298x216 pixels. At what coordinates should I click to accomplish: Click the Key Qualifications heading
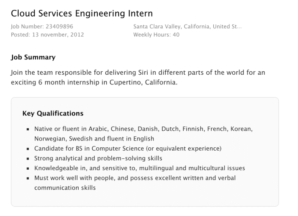pos(52,113)
